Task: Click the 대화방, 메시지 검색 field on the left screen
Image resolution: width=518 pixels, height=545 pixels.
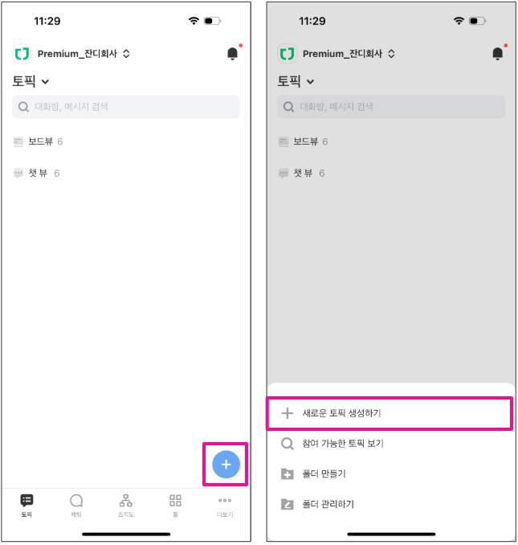Action: [x=126, y=107]
